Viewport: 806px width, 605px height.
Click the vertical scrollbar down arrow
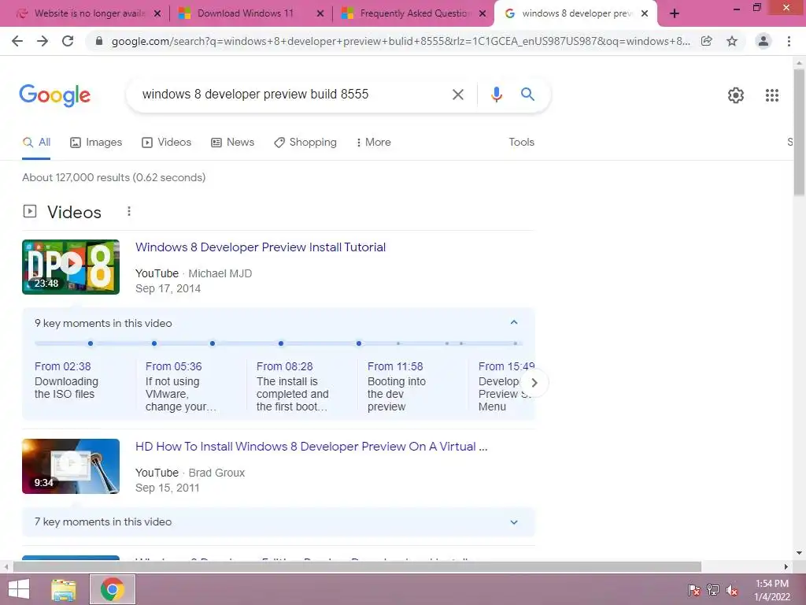[799, 554]
